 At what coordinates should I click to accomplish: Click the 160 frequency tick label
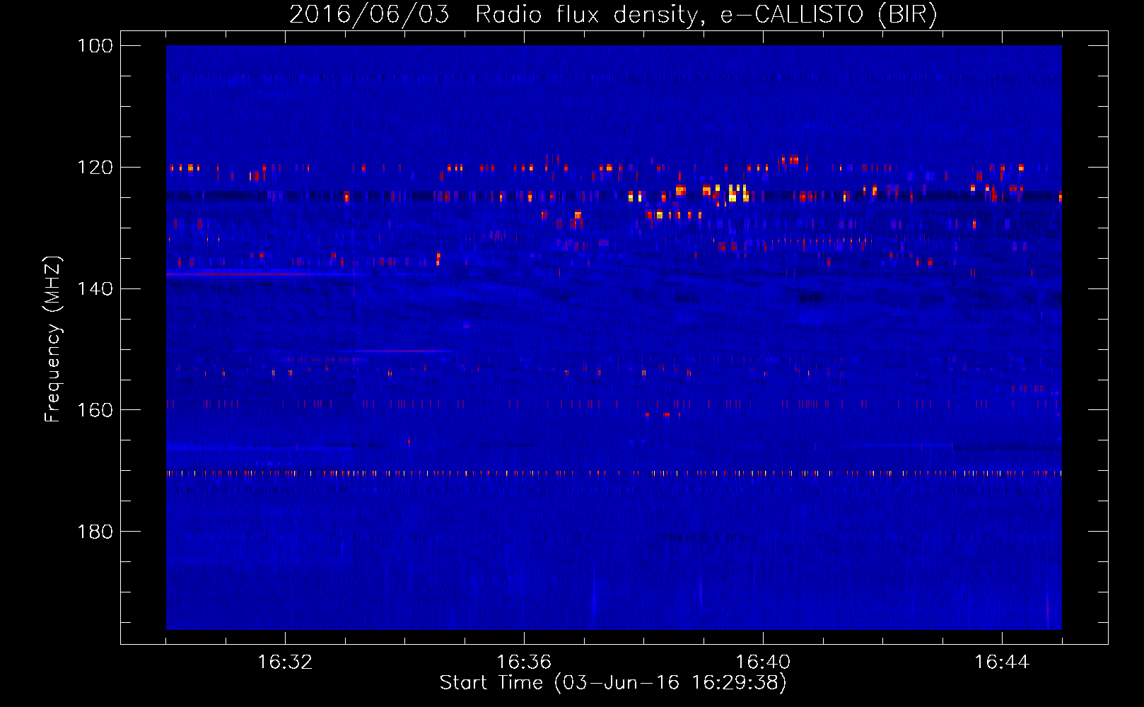[95, 410]
